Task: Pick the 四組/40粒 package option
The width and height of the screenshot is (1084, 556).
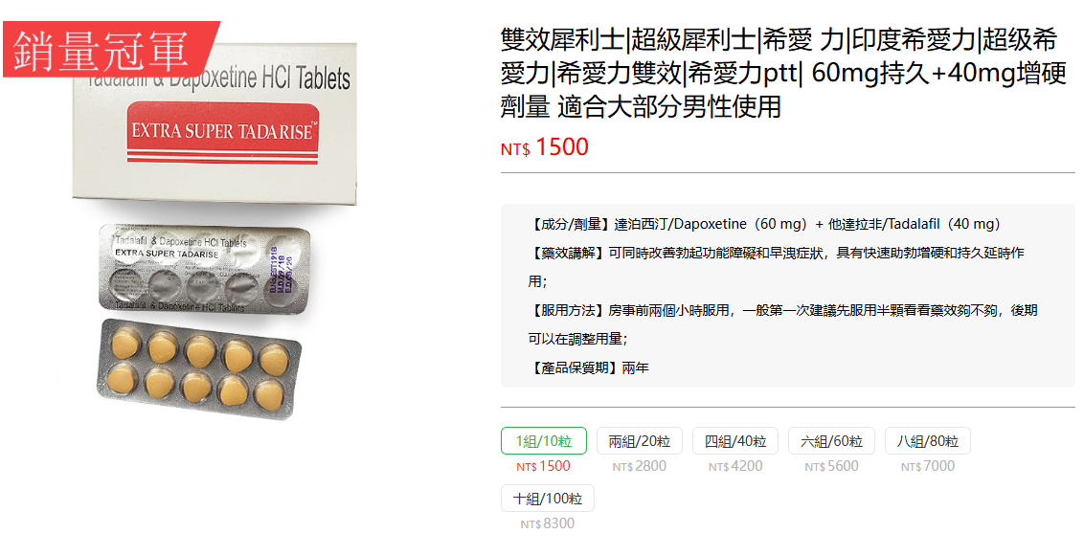Action: click(735, 440)
